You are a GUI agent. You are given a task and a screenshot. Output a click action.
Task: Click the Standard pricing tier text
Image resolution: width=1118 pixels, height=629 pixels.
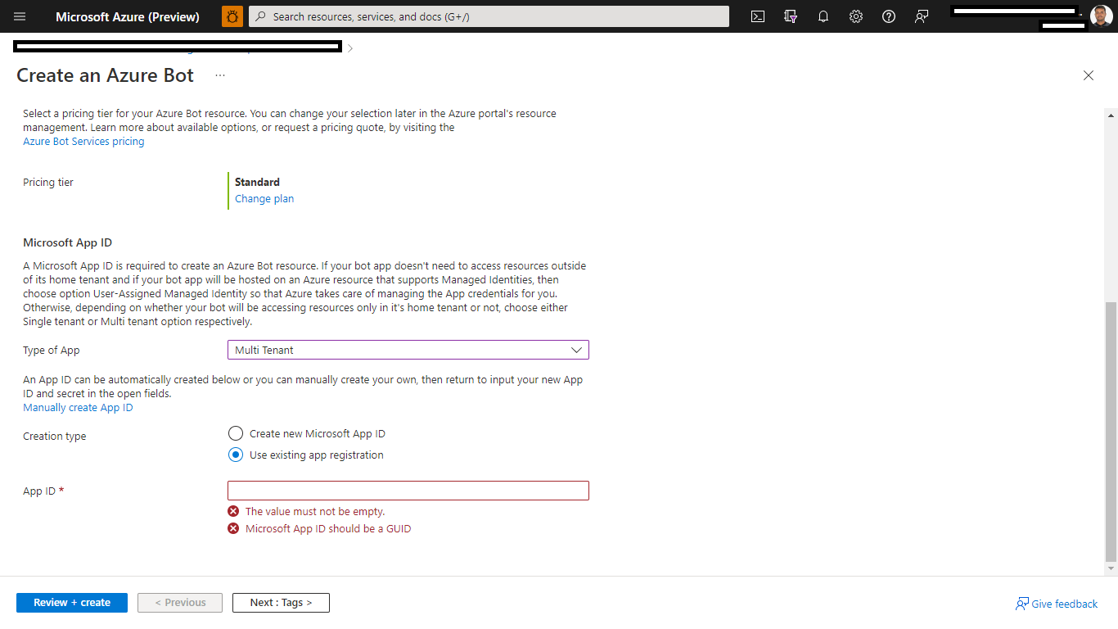pyautogui.click(x=257, y=183)
